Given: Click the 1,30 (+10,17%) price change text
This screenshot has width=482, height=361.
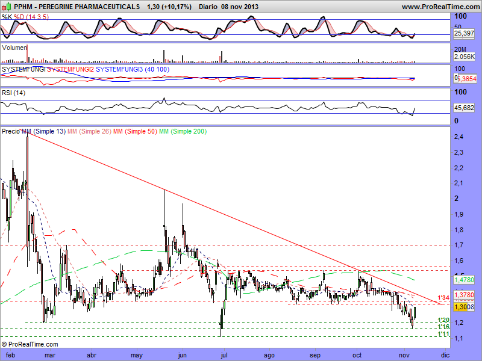Looking at the screenshot, I should (169, 7).
